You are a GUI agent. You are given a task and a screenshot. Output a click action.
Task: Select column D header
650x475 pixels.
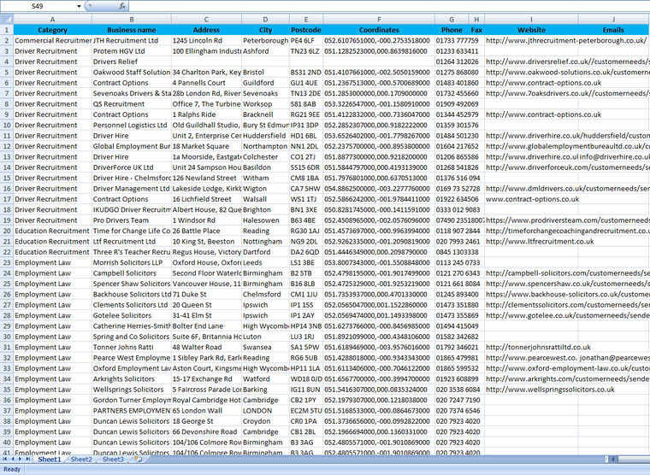click(265, 20)
